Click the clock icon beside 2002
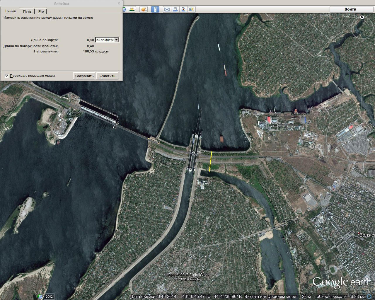This screenshot has width=375, height=300. tap(40, 296)
